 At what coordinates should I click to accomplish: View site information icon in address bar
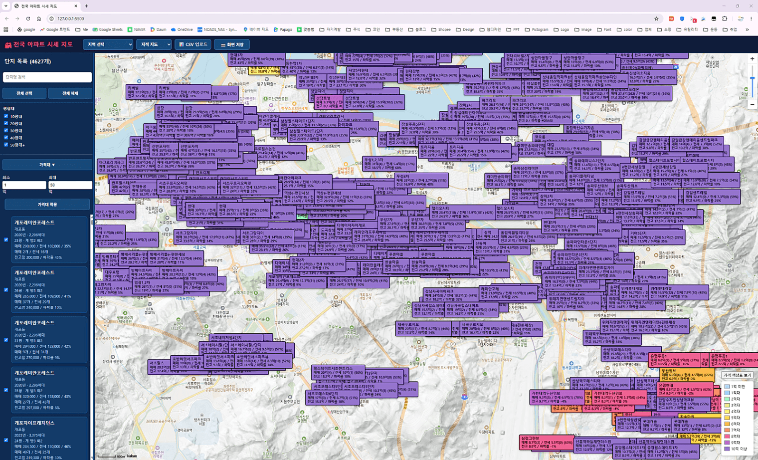[51, 18]
